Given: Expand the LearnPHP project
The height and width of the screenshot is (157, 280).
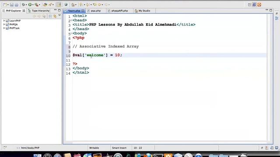Looking at the screenshot, I should point(4,20).
